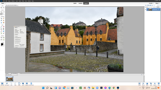Select the Background layer thumbnail
The image size is (161, 90).
click(150, 9)
